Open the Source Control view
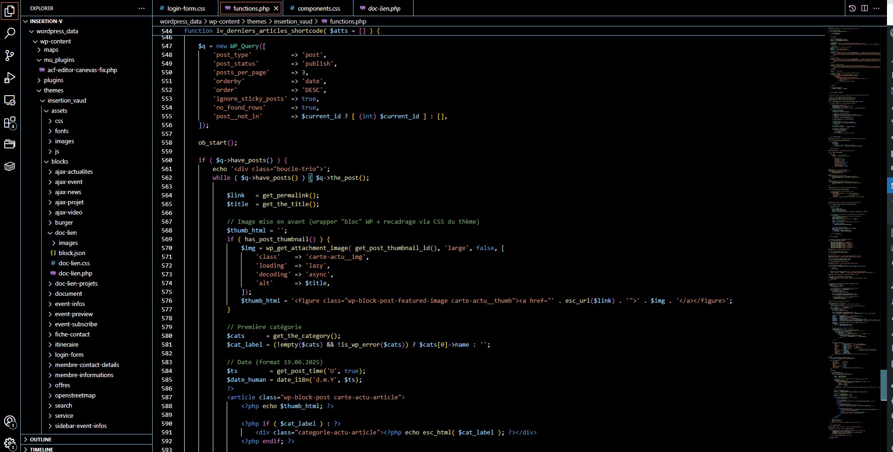The image size is (893, 452). pyautogui.click(x=10, y=55)
